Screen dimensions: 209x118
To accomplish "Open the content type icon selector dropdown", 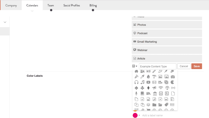I will click(135, 66).
